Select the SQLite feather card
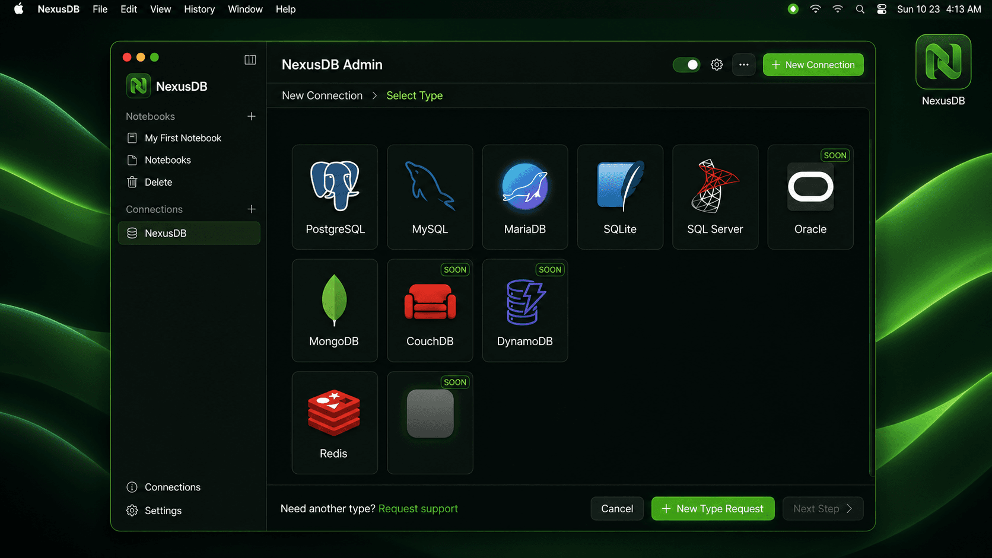Viewport: 992px width, 558px height. coord(620,197)
